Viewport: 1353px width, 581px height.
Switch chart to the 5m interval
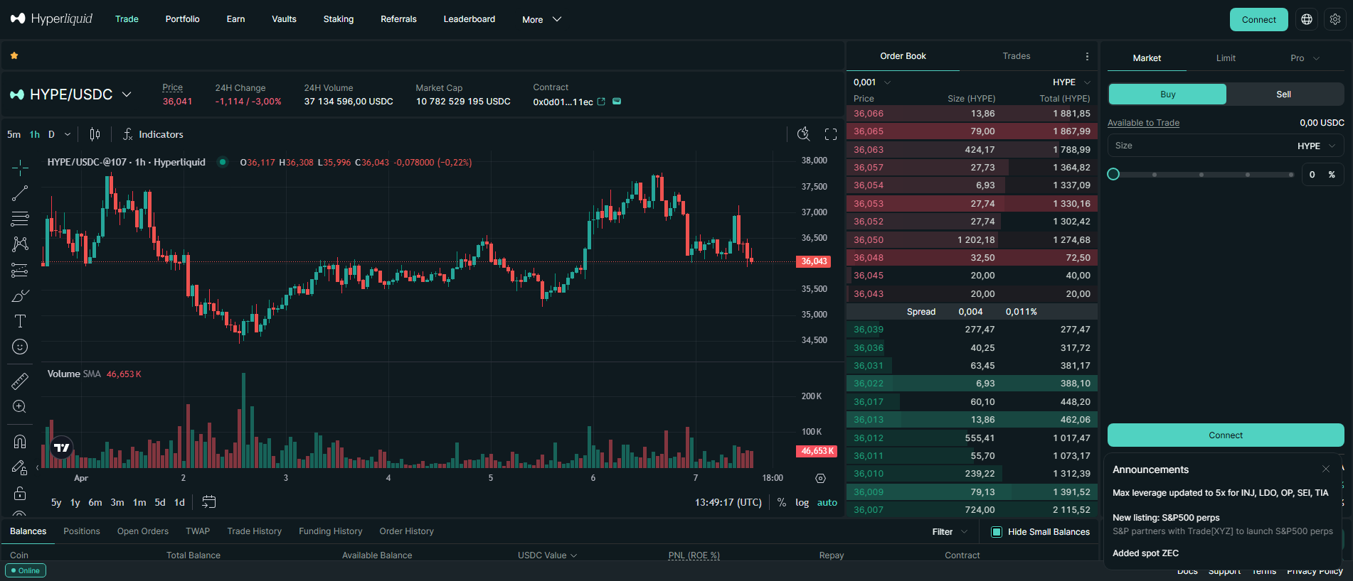(14, 134)
